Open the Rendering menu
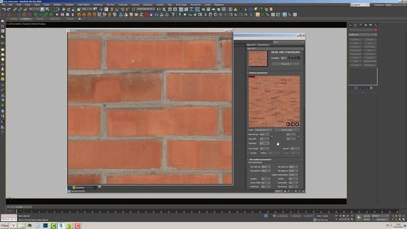407x229 pixels. coord(98,4)
